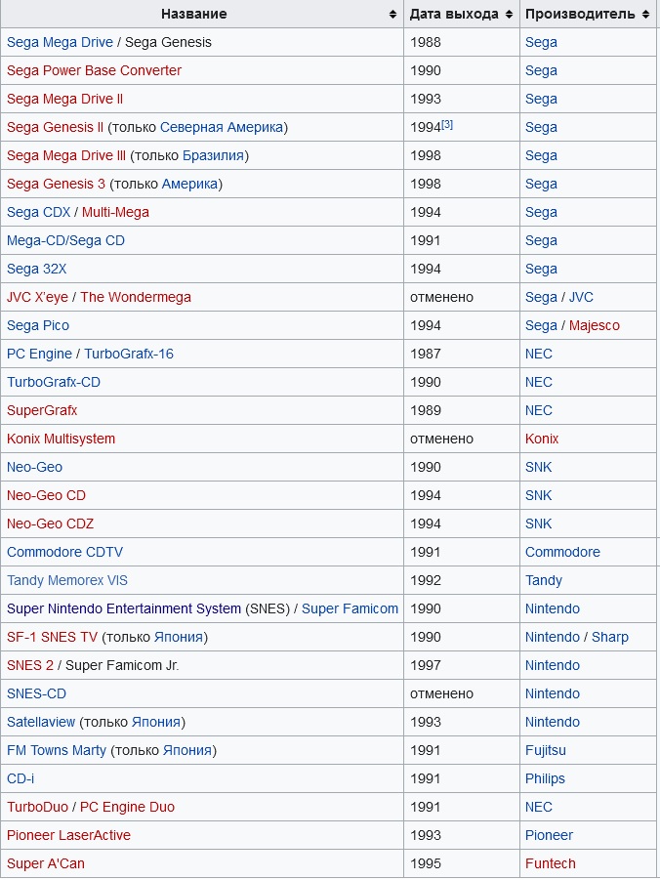
Task: Open the Konix Multisystem link
Action: coord(61,439)
